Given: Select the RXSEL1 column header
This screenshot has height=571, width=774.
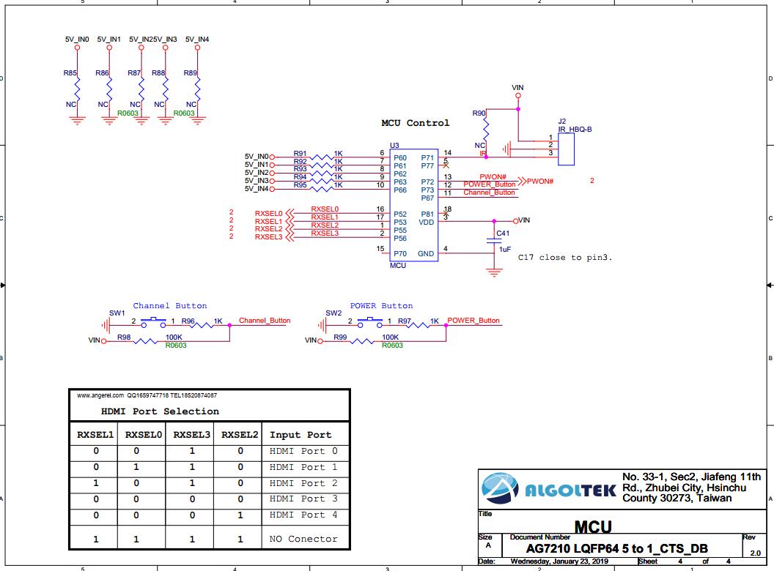Looking at the screenshot, I should tap(95, 435).
